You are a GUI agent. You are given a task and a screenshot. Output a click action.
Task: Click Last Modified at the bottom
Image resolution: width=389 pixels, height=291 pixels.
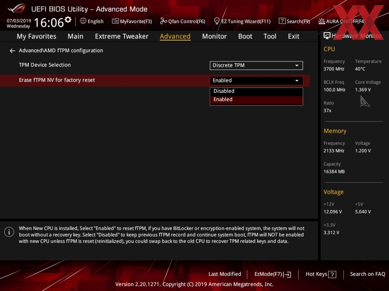(225, 274)
